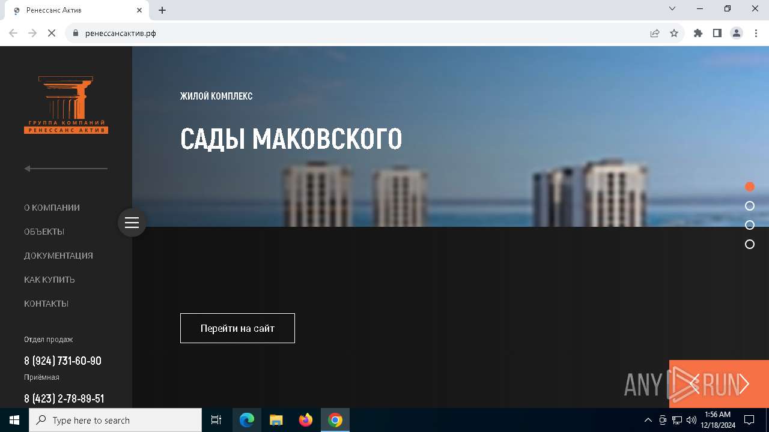
Task: Click the ЖИЛОЙ КОМПЛЕКС caption text
Action: point(216,96)
